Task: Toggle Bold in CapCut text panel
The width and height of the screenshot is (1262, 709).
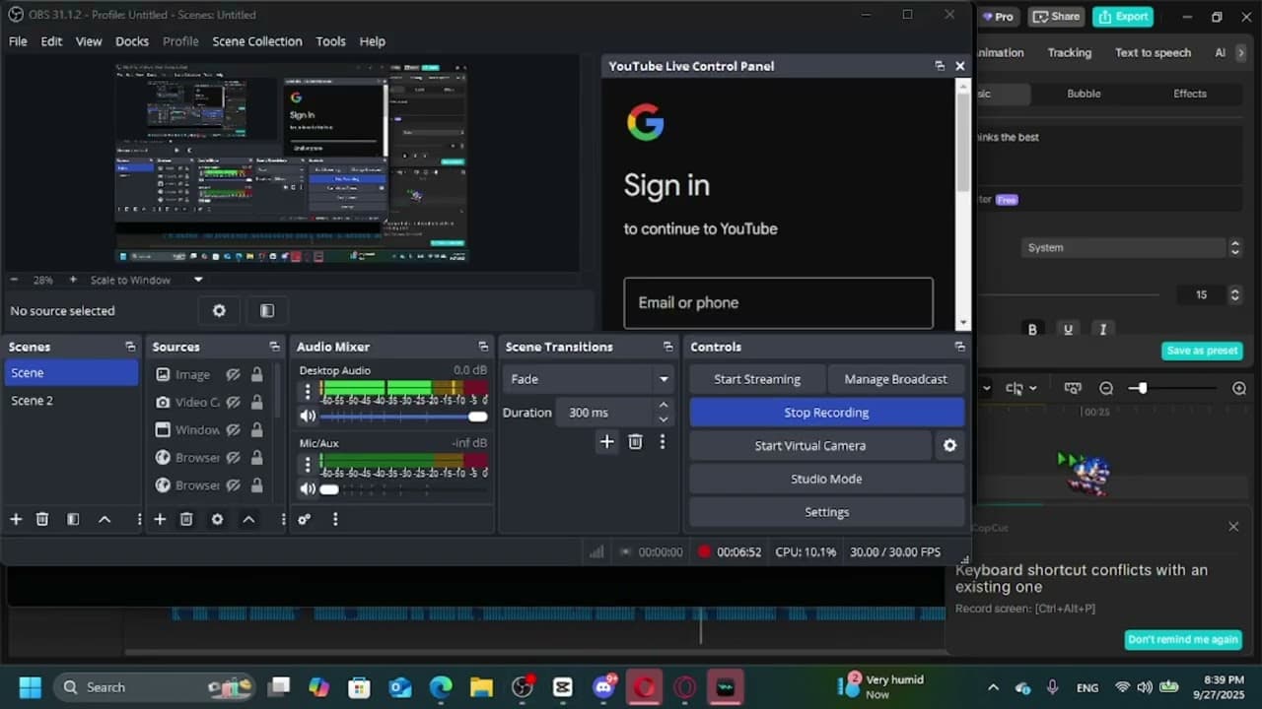Action: pyautogui.click(x=1032, y=329)
